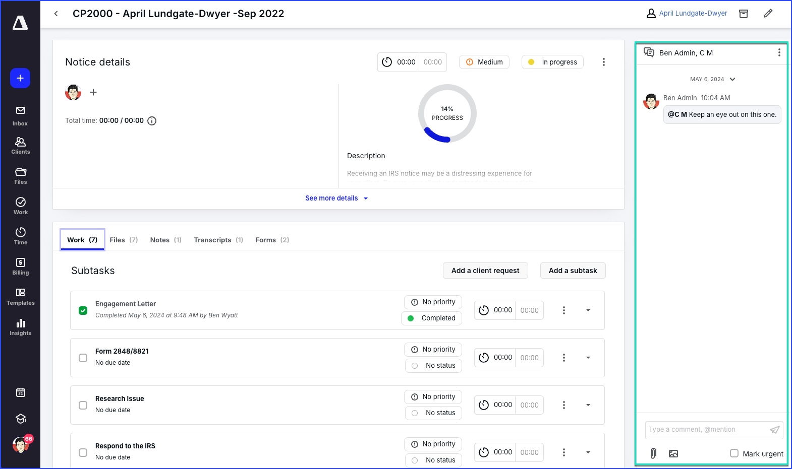Send comment with paper plane icon

tap(775, 430)
